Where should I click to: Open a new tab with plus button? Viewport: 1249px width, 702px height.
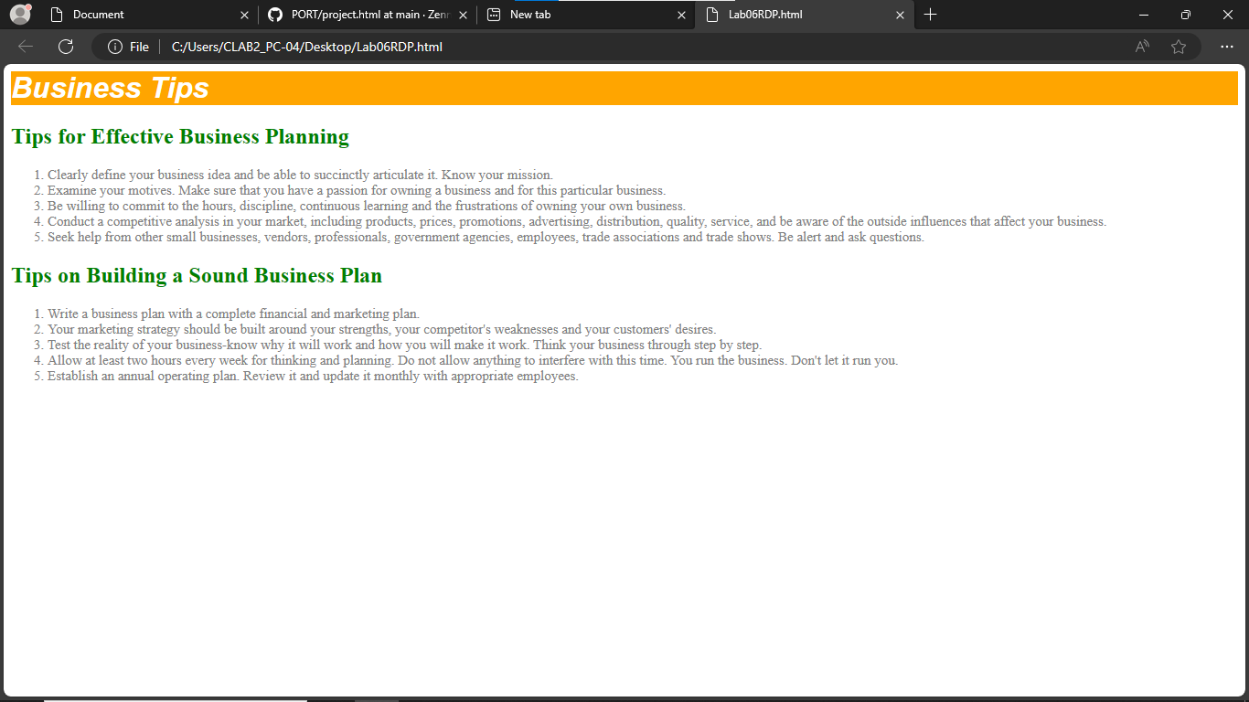(x=930, y=15)
